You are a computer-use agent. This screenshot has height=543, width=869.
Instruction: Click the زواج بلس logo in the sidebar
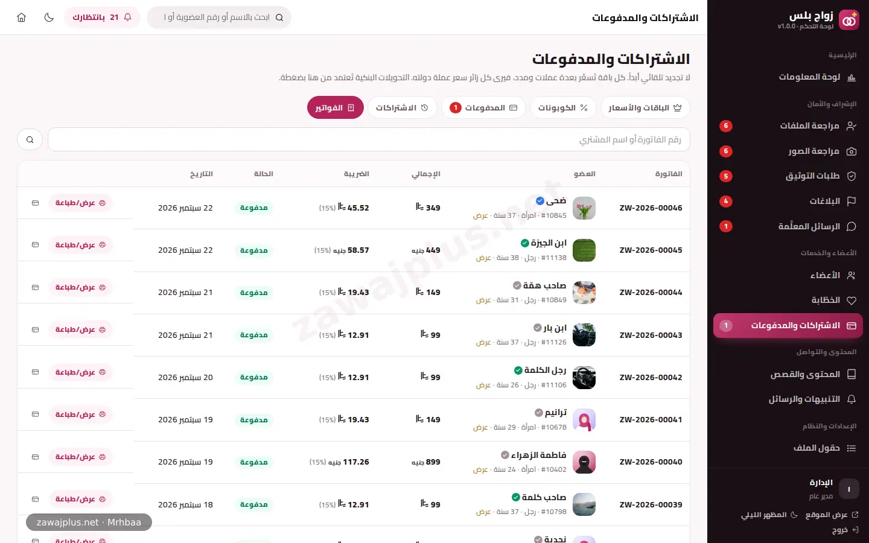coord(849,20)
